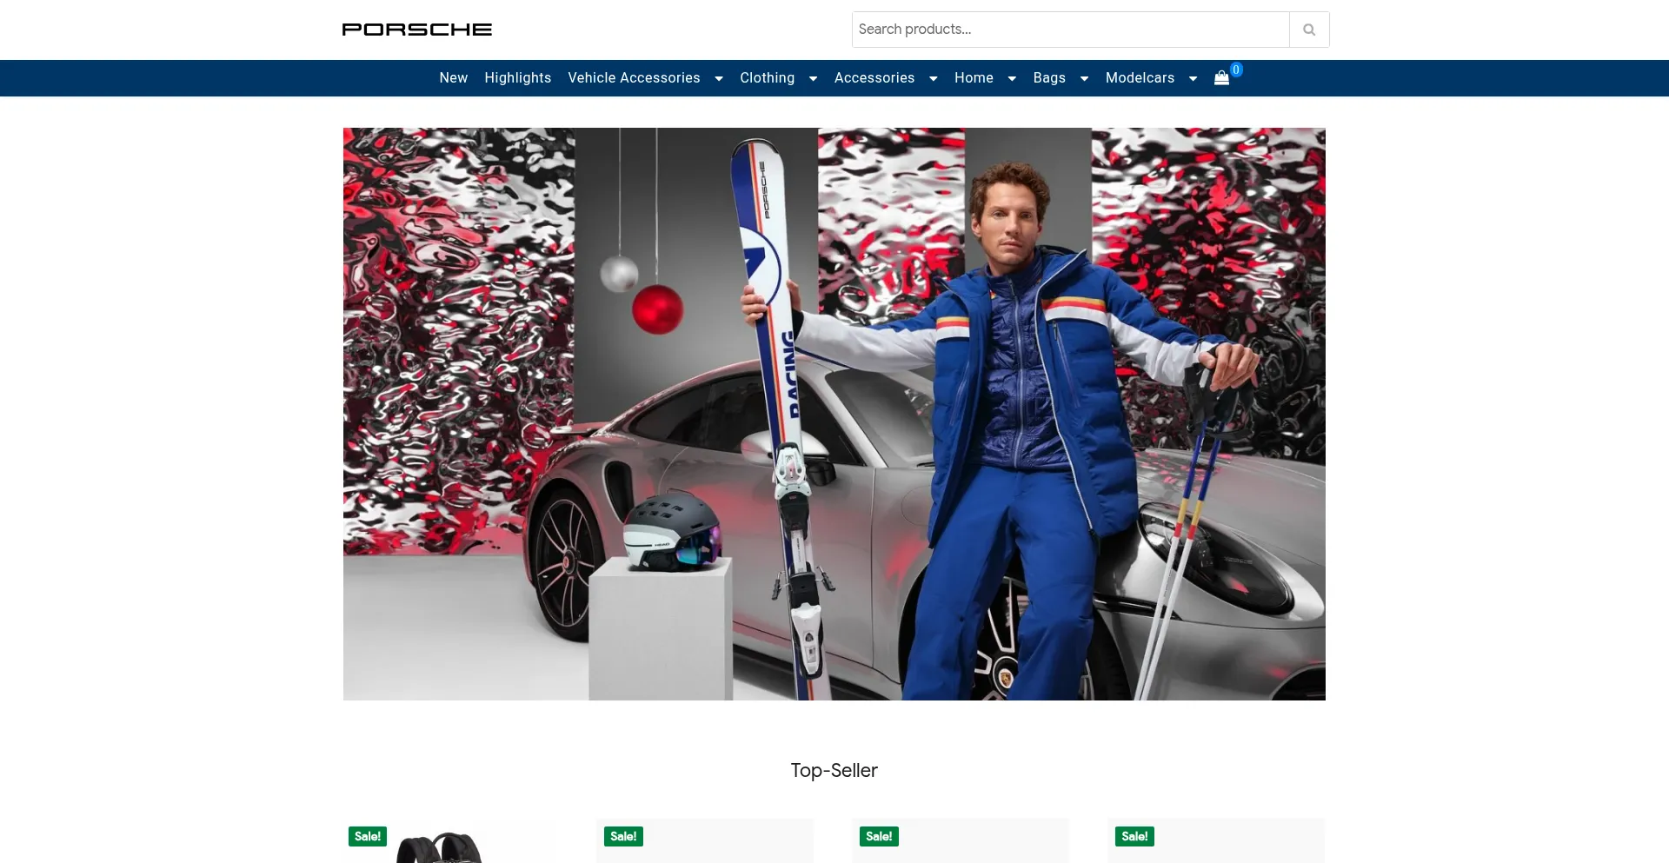This screenshot has width=1669, height=863.
Task: Expand the Home dropdown arrow
Action: 1012,79
